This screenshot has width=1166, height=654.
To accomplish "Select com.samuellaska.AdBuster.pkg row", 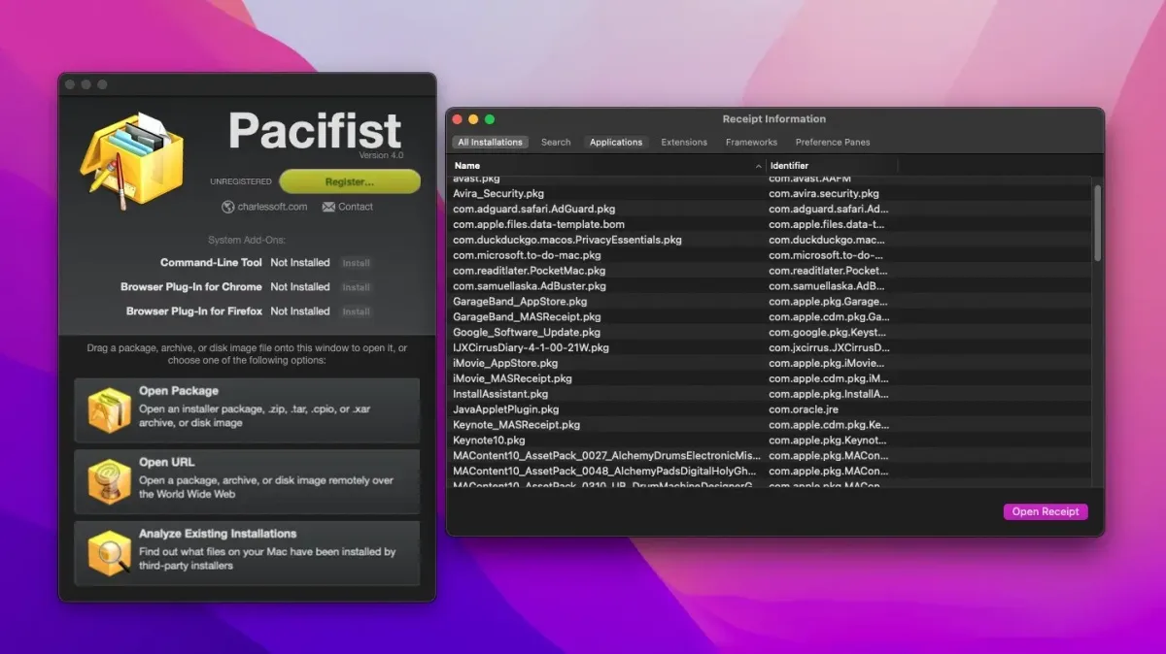I will (x=770, y=286).
